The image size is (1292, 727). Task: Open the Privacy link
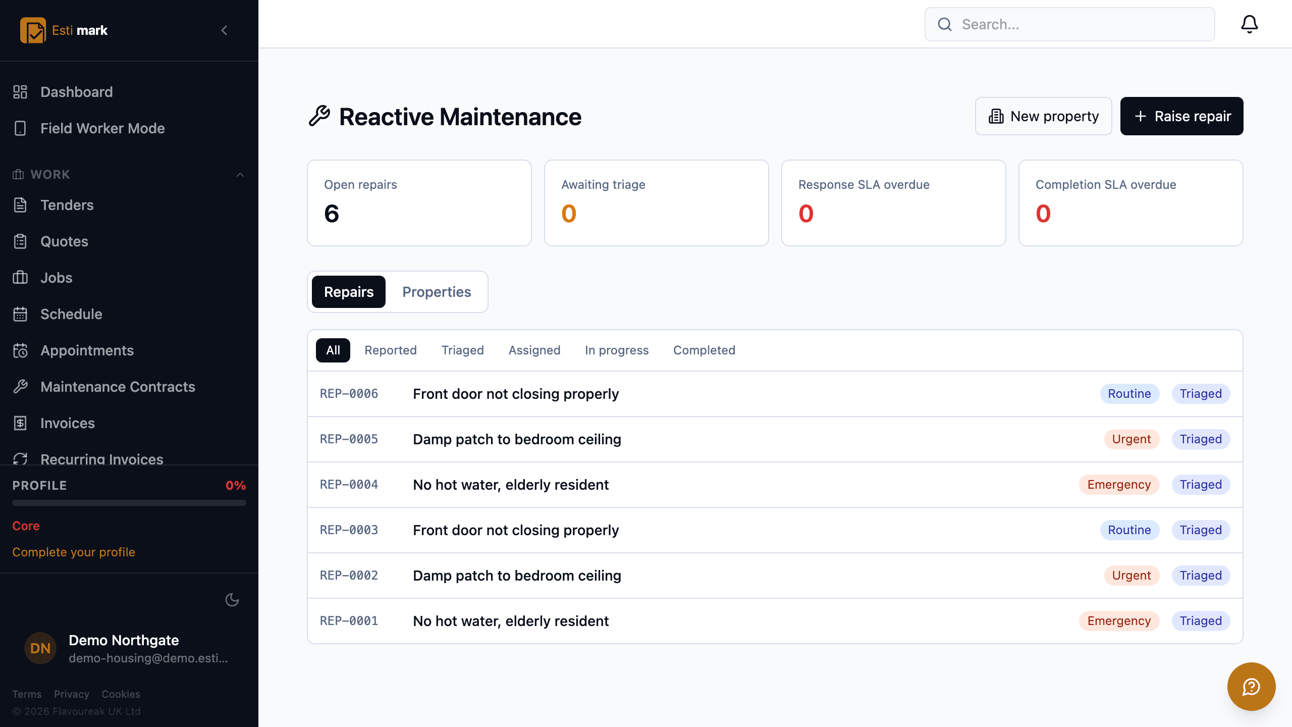click(x=72, y=694)
